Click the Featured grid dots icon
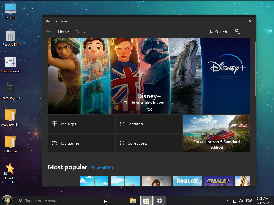274x205 pixels. point(122,124)
